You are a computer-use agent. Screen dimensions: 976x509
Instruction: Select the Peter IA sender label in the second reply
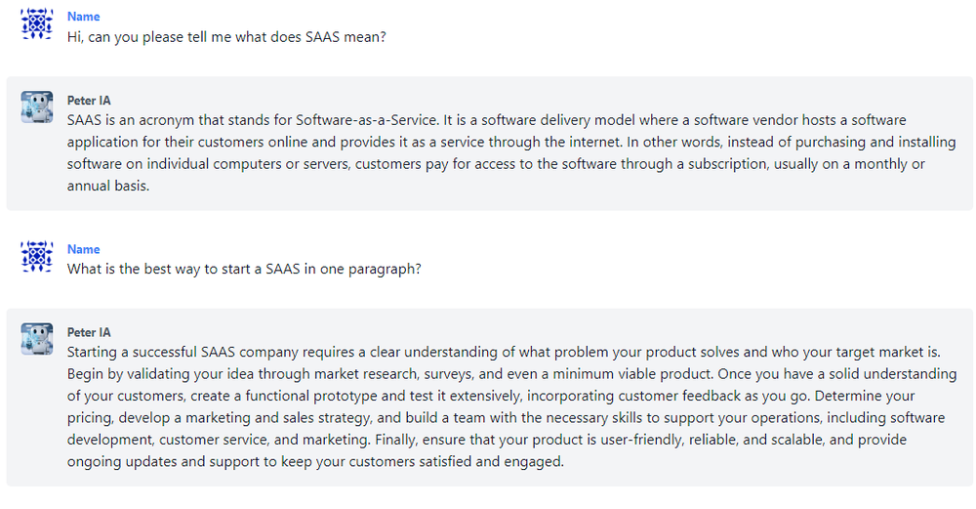point(89,333)
